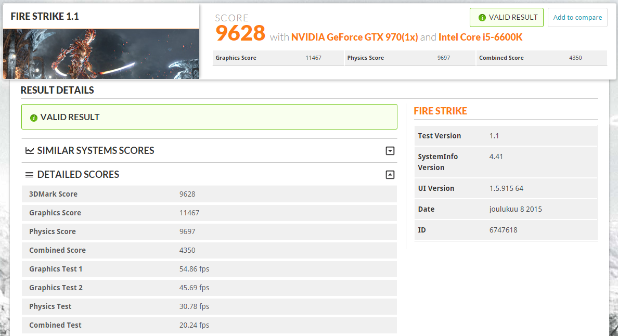Click the large orange 9628 score
The height and width of the screenshot is (336, 618).
[x=240, y=33]
